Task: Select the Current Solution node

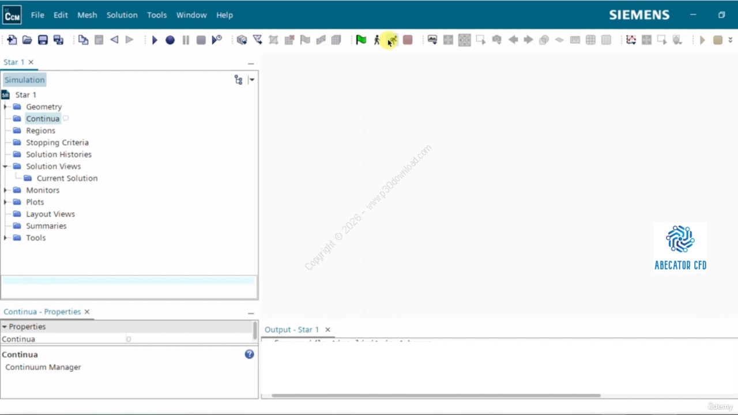Action: pyautogui.click(x=67, y=179)
